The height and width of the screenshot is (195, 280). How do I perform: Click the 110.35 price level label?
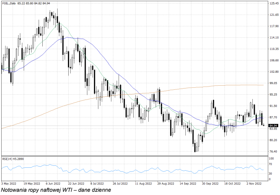tap(273, 49)
